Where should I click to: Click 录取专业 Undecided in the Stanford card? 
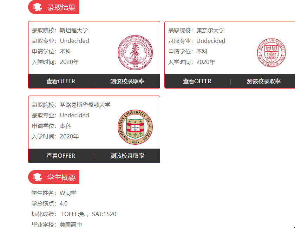(x=60, y=41)
